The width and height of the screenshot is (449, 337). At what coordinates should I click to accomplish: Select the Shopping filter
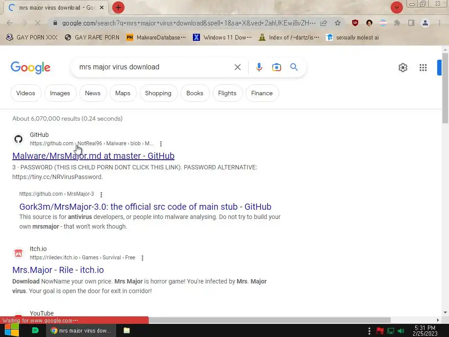[158, 93]
